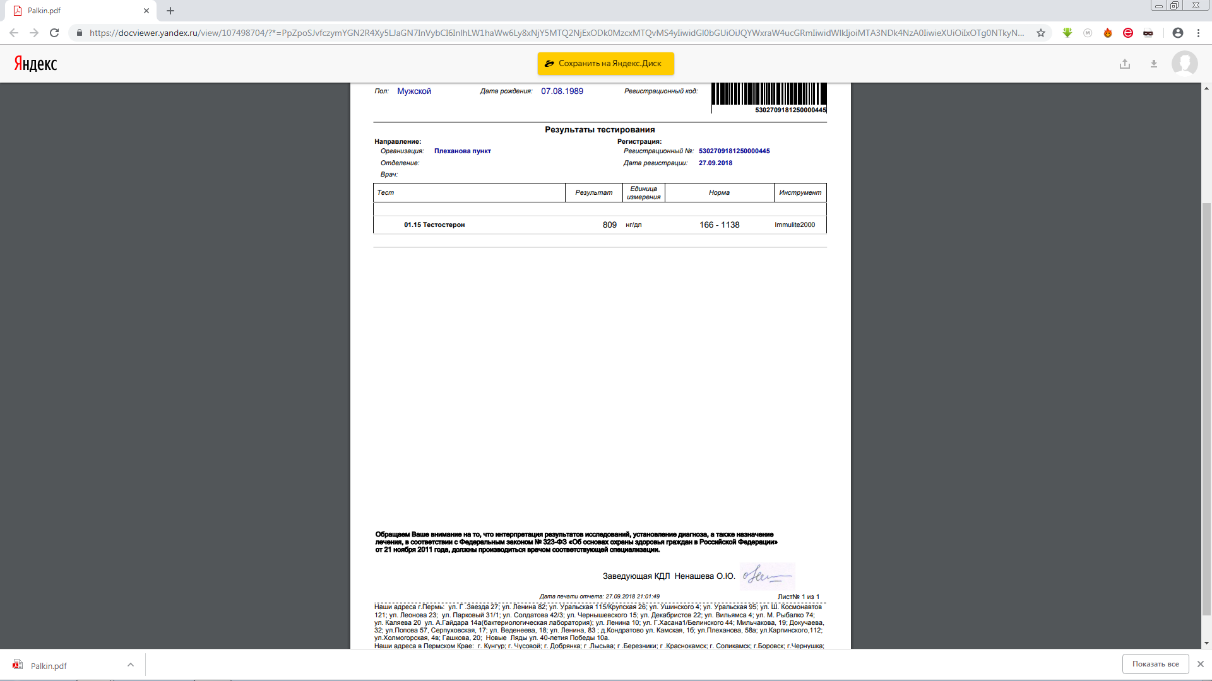Click the download document icon
The image size is (1212, 681).
(x=1154, y=64)
